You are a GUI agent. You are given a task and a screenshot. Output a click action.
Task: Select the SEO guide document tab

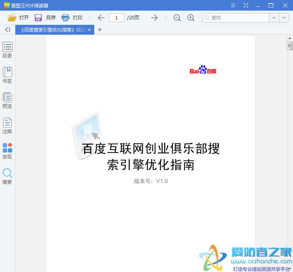click(55, 30)
